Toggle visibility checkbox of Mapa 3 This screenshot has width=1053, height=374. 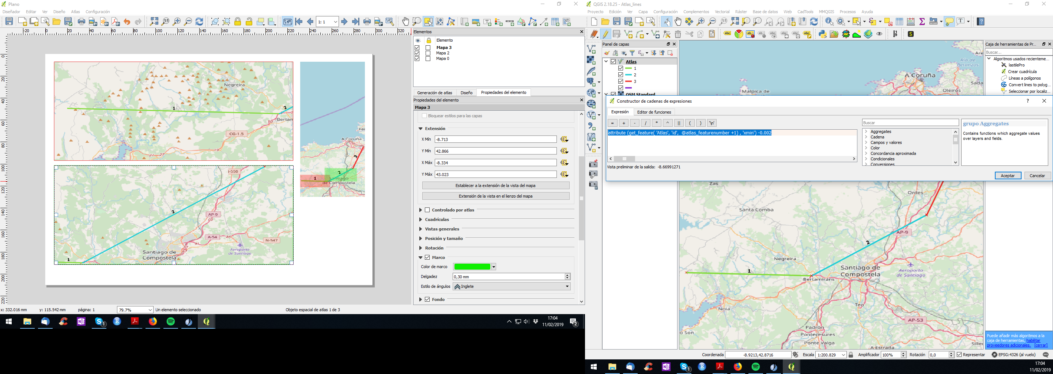[x=417, y=48]
